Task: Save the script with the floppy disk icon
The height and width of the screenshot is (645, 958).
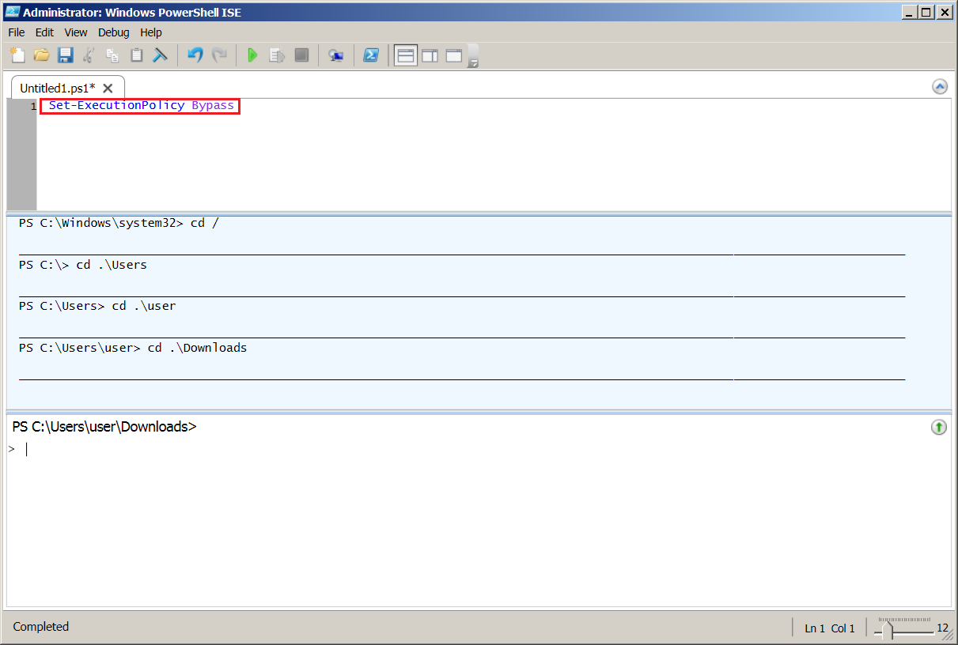Action: point(65,55)
